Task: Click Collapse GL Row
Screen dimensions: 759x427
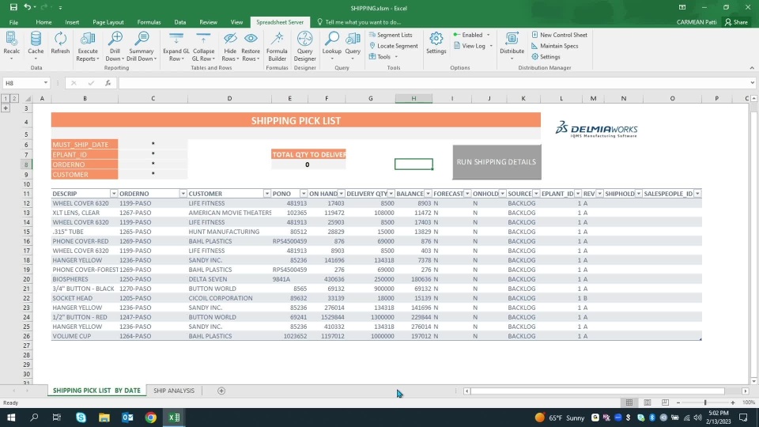Action: coord(203,47)
